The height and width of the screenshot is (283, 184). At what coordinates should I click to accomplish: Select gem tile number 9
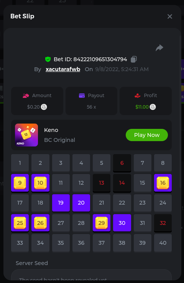tap(20, 183)
